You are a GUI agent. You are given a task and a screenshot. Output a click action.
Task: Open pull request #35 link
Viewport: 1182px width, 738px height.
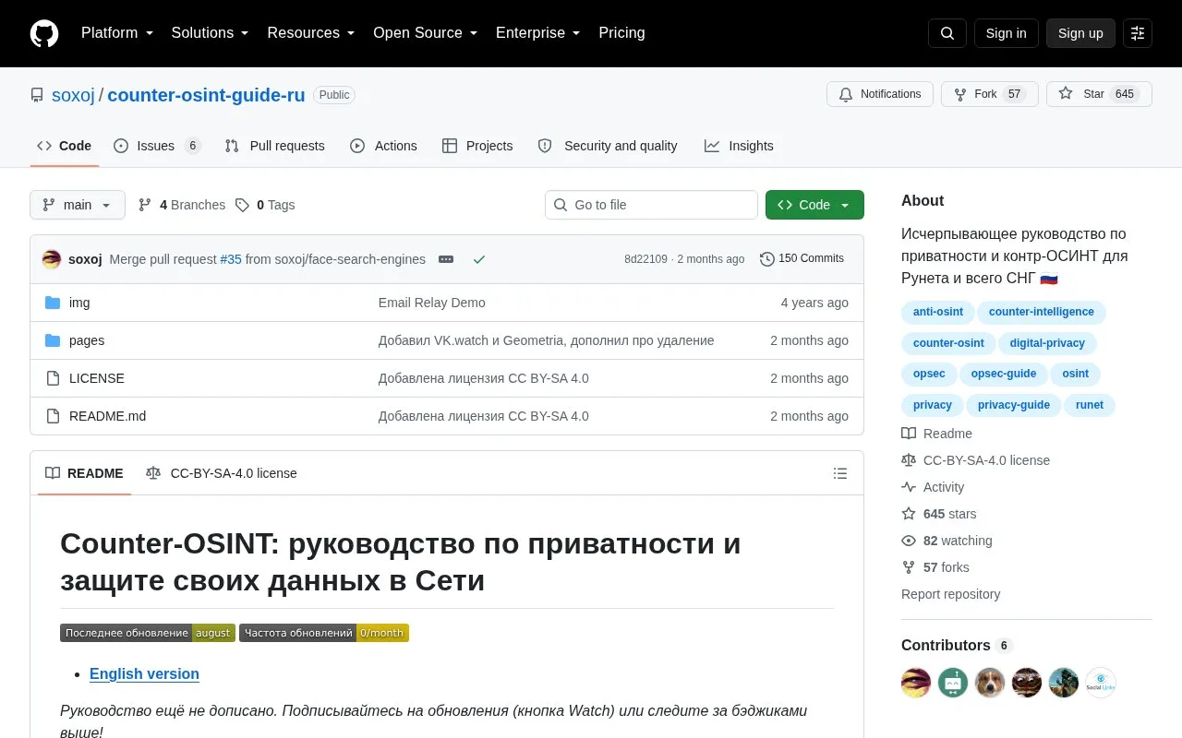231,259
